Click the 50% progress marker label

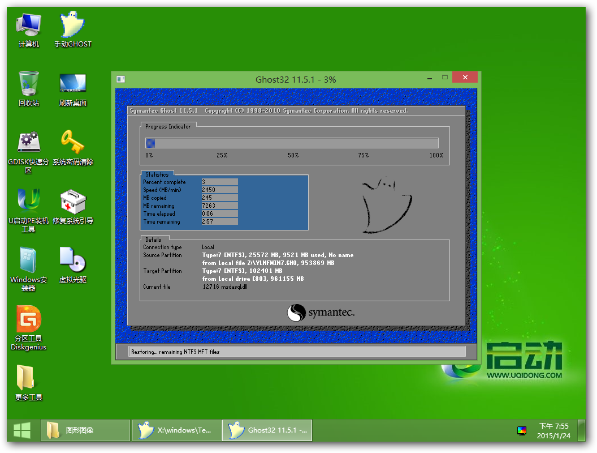[x=293, y=156]
